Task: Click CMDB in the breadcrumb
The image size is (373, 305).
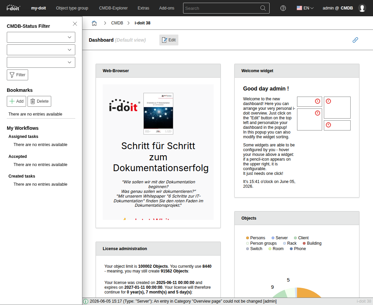Action: click(117, 23)
